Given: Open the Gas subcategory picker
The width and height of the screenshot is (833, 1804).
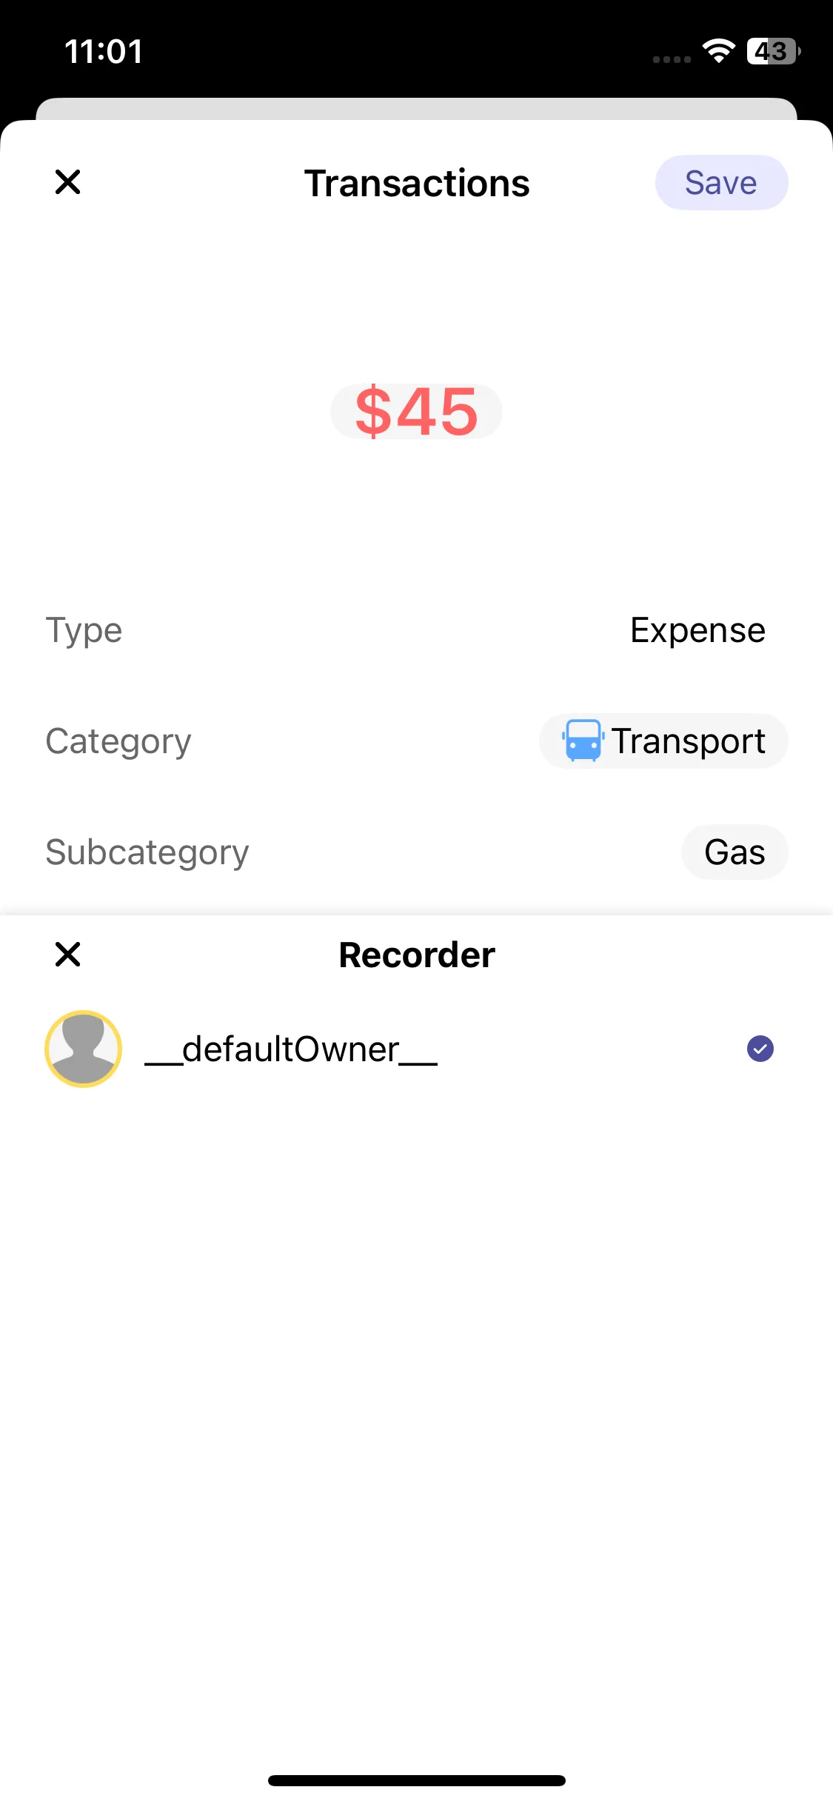Looking at the screenshot, I should 734,852.
